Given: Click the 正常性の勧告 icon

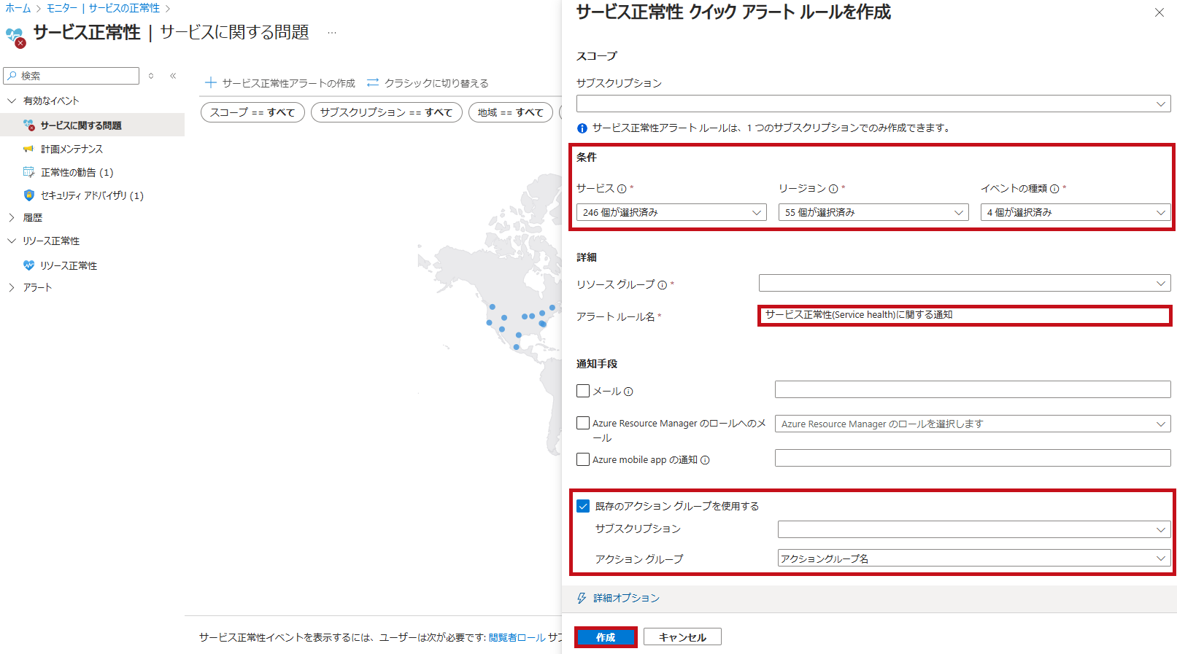Looking at the screenshot, I should (x=28, y=172).
